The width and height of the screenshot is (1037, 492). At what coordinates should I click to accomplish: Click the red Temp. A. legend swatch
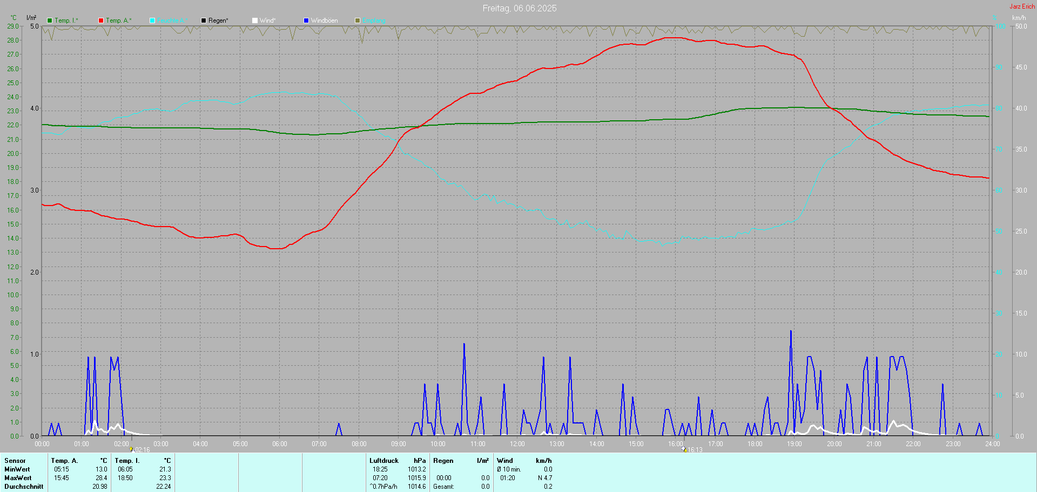pyautogui.click(x=101, y=20)
